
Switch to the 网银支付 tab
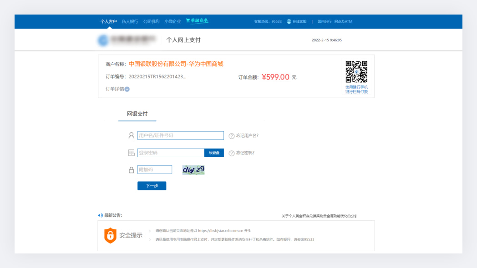click(137, 114)
